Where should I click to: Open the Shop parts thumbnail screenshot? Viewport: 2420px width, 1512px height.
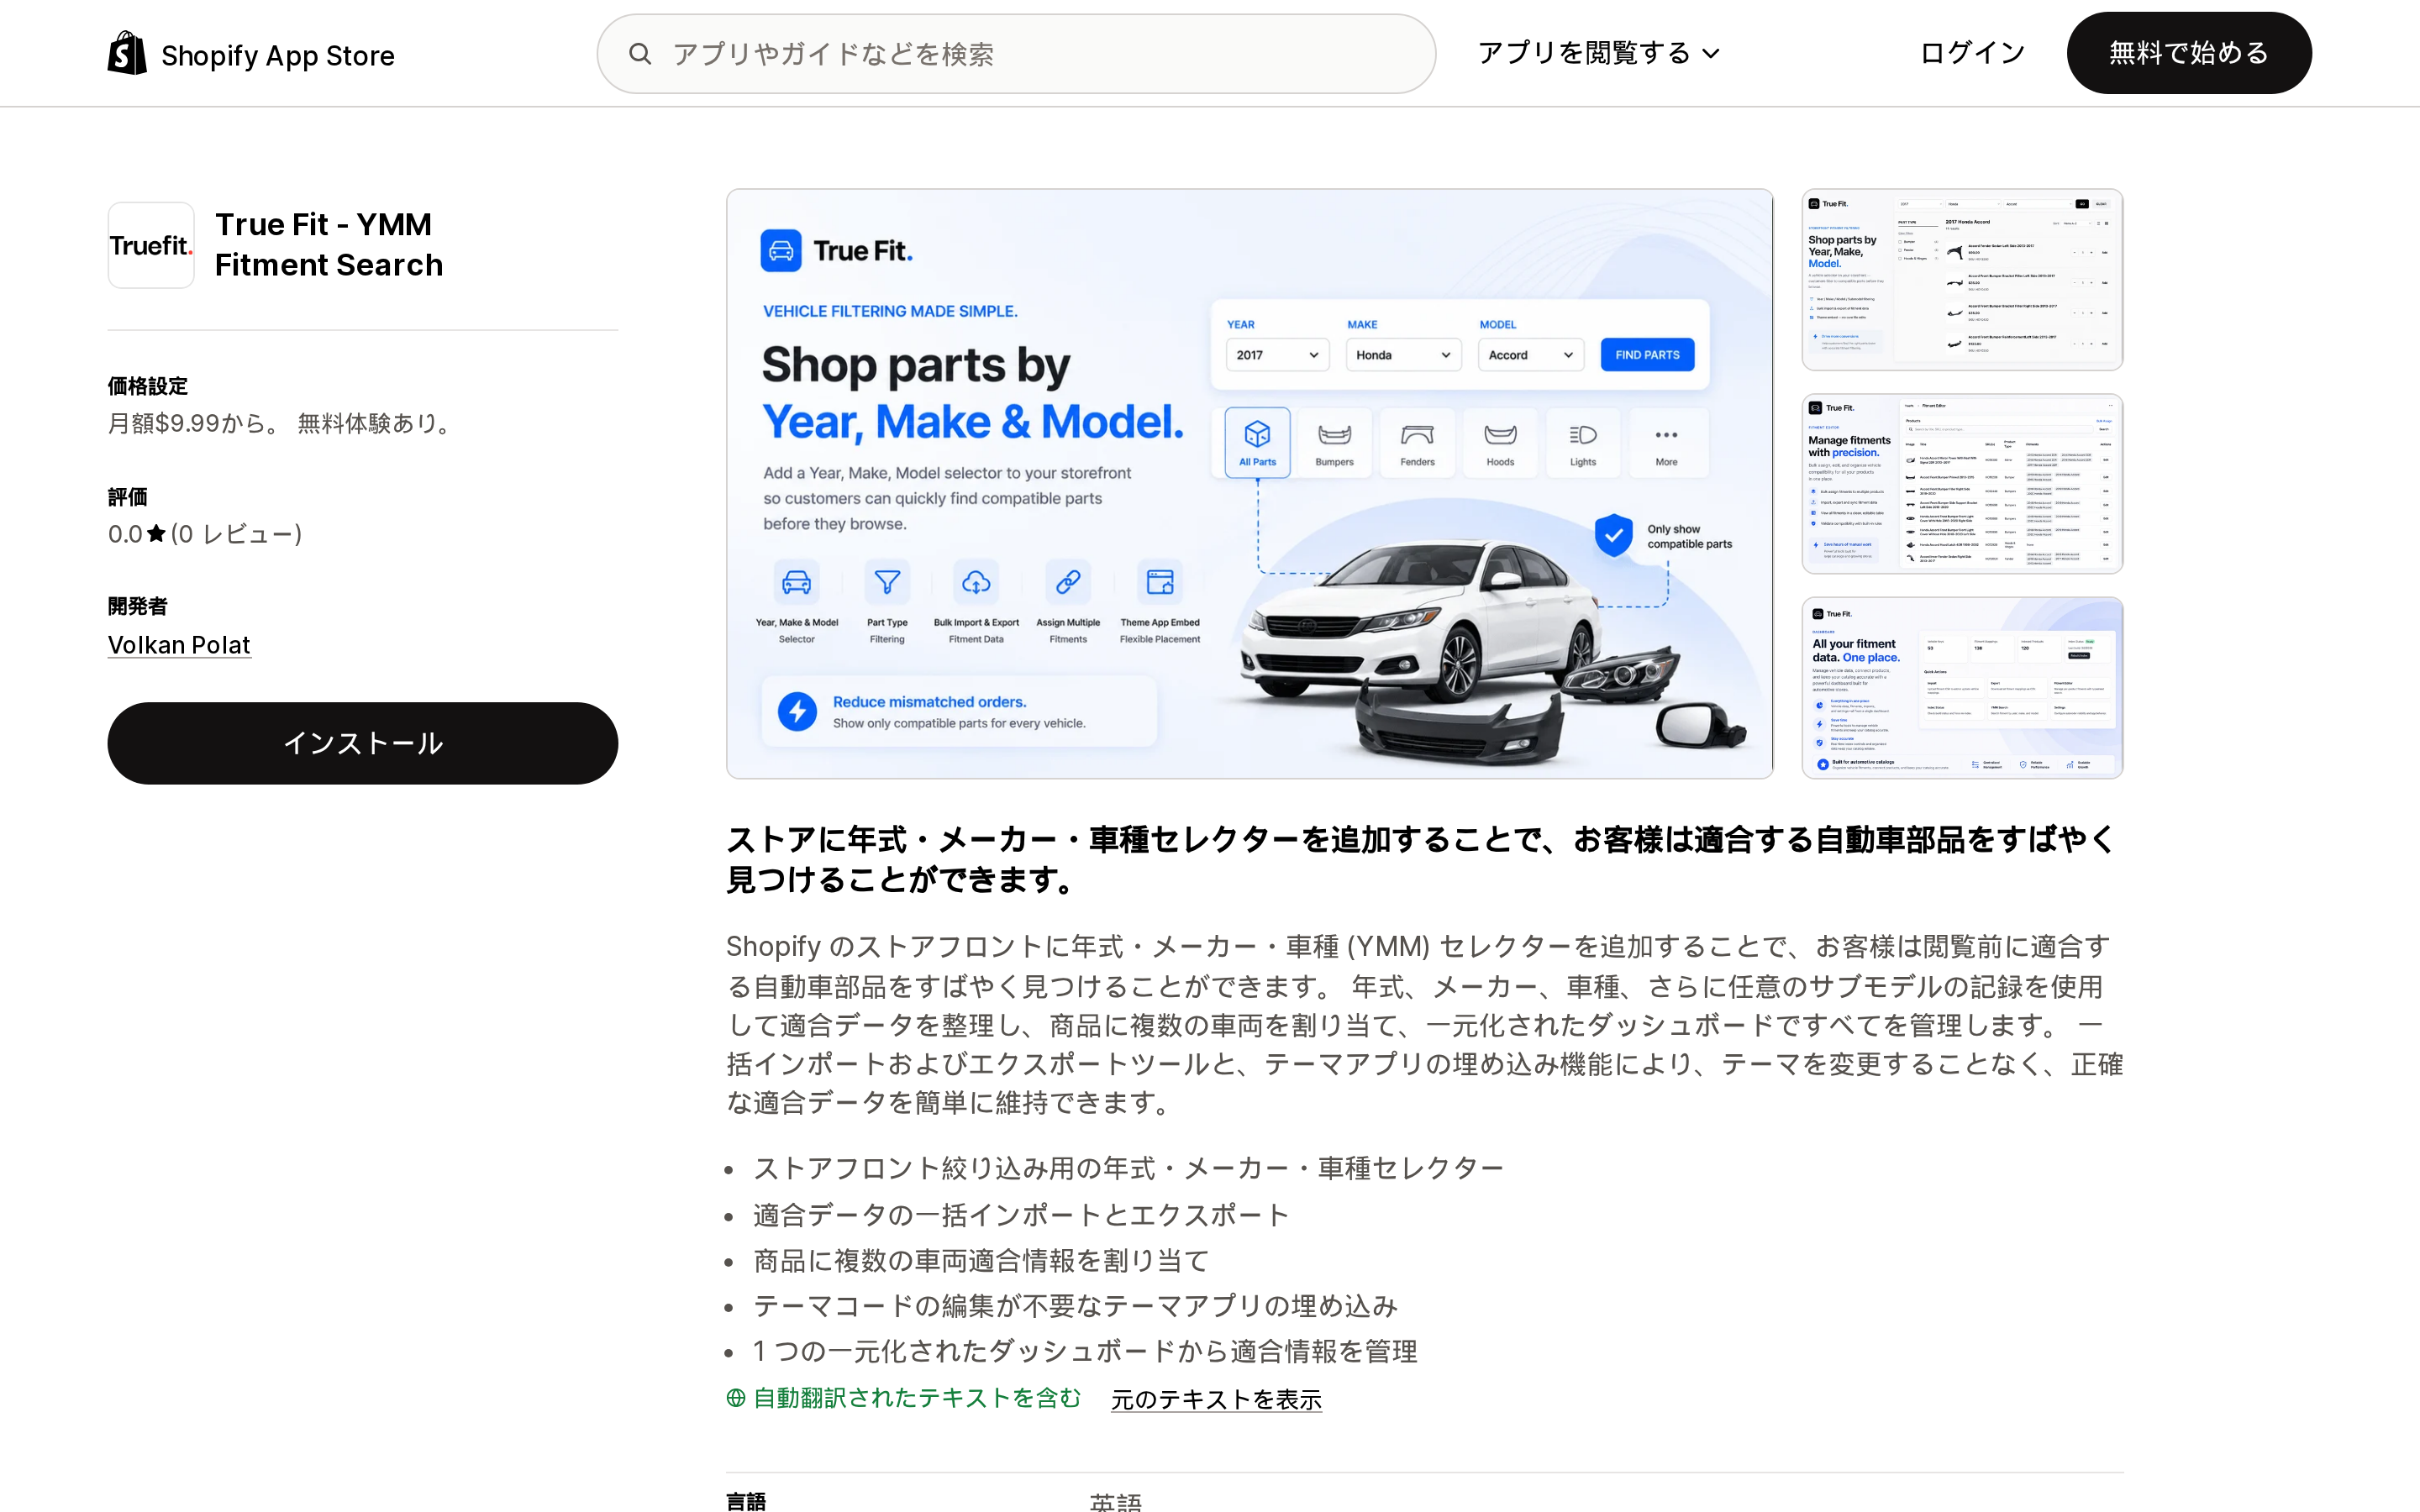[1962, 279]
